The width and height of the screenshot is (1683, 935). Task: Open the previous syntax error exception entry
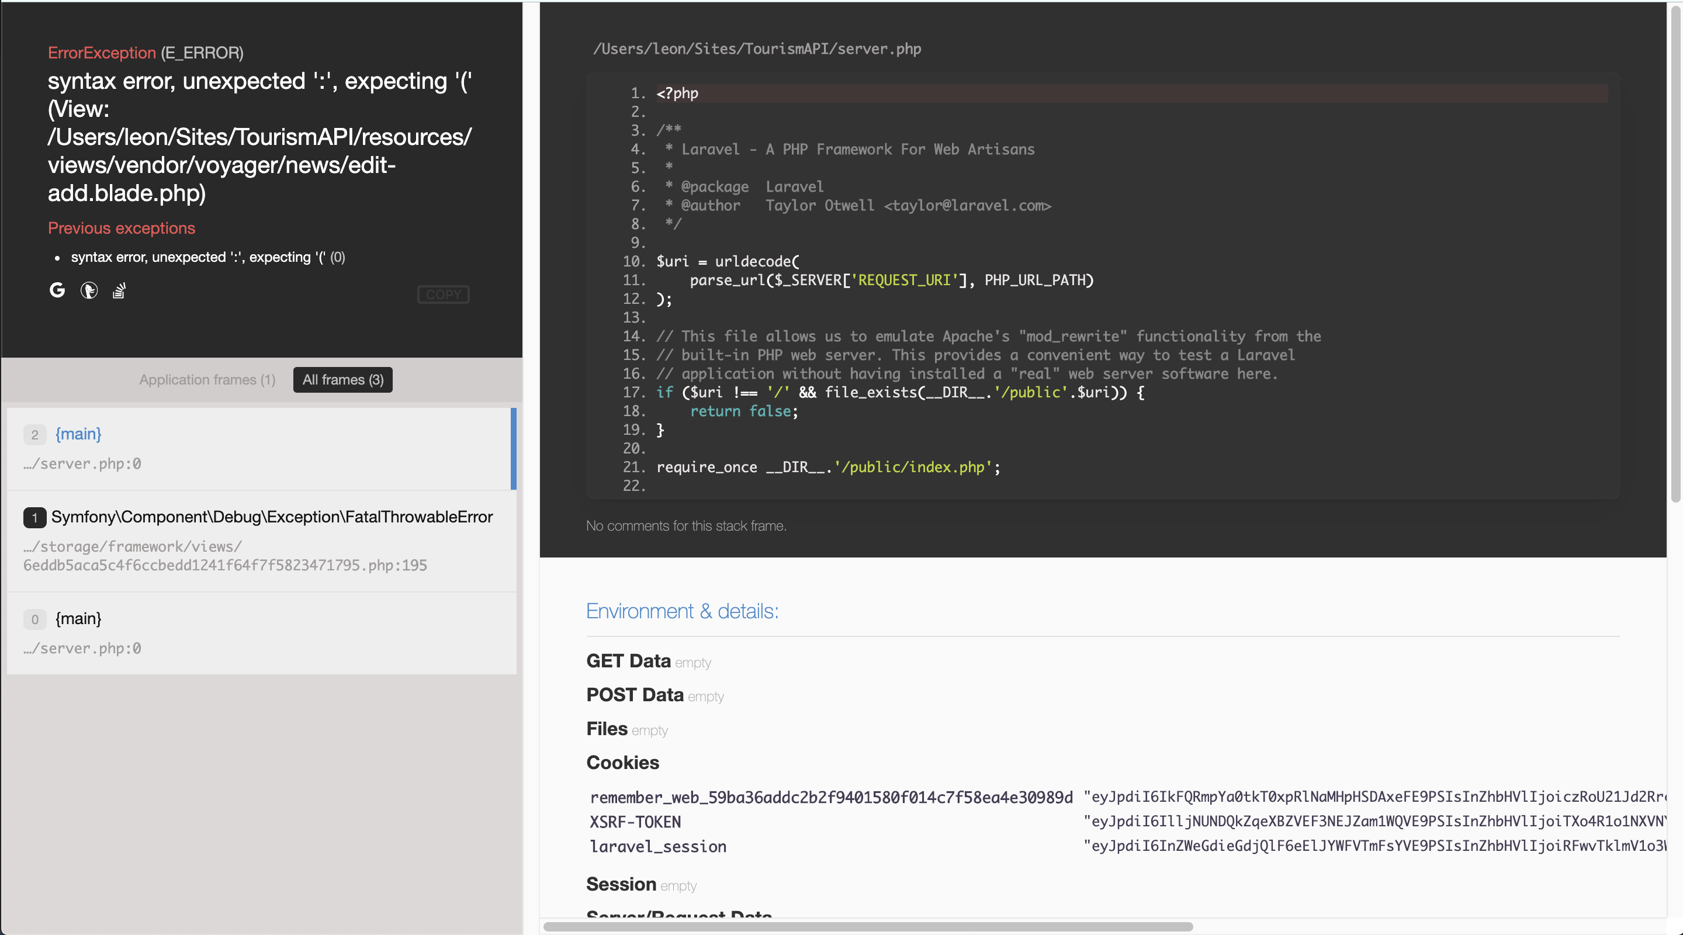coord(208,257)
